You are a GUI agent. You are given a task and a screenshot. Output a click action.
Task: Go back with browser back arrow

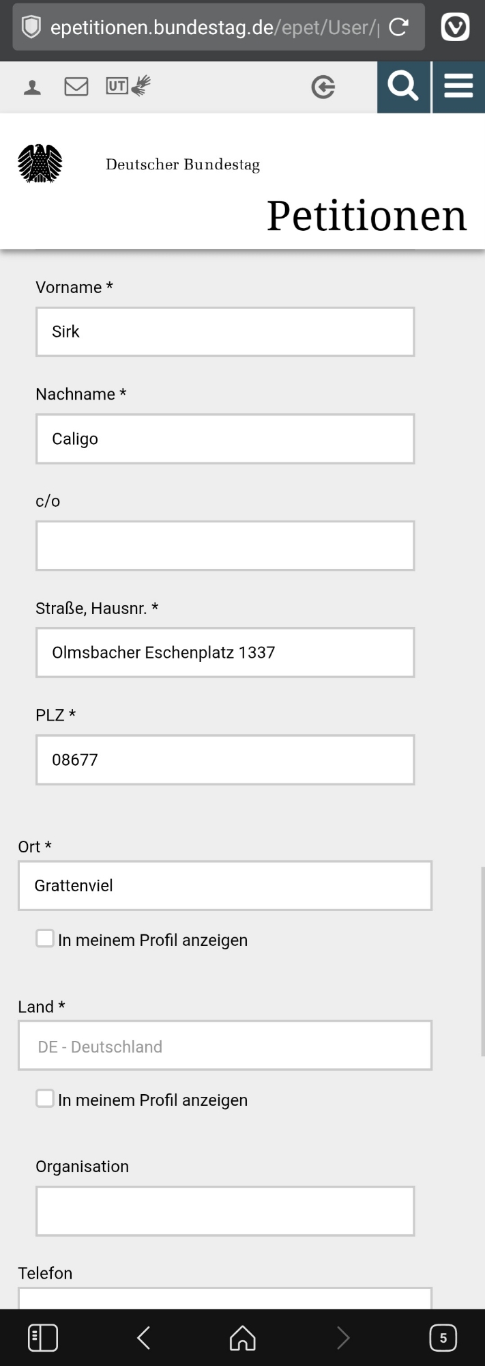tap(143, 1337)
